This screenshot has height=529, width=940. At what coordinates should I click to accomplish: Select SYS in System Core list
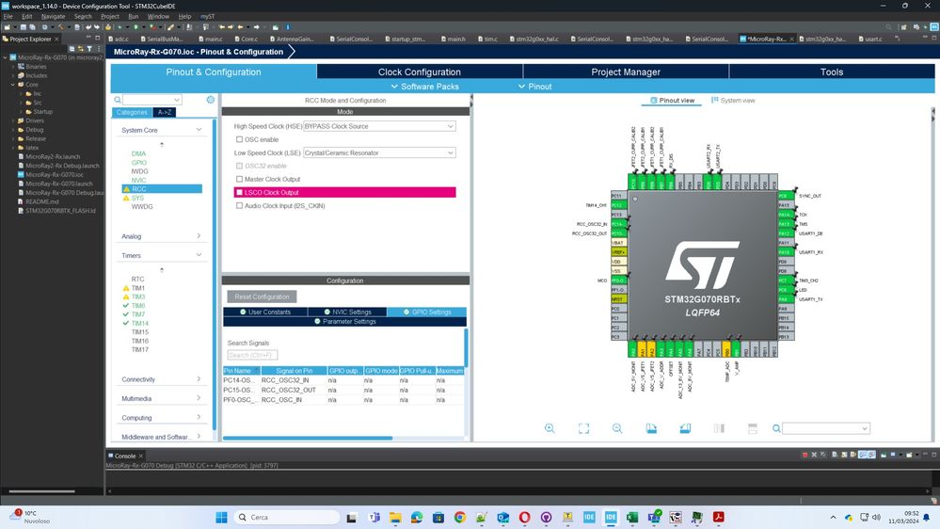pyautogui.click(x=138, y=198)
